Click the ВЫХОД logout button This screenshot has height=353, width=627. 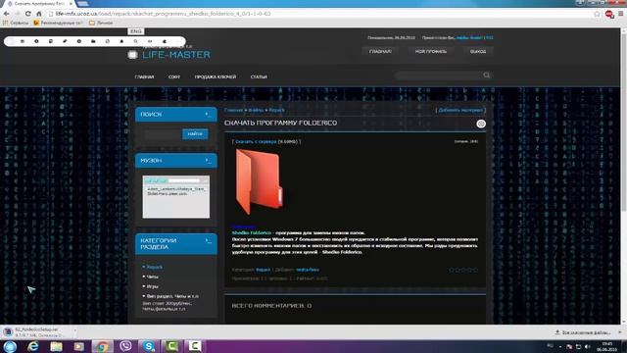[x=478, y=51]
